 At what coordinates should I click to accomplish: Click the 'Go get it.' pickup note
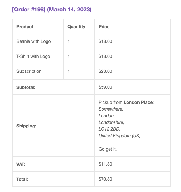point(108,149)
